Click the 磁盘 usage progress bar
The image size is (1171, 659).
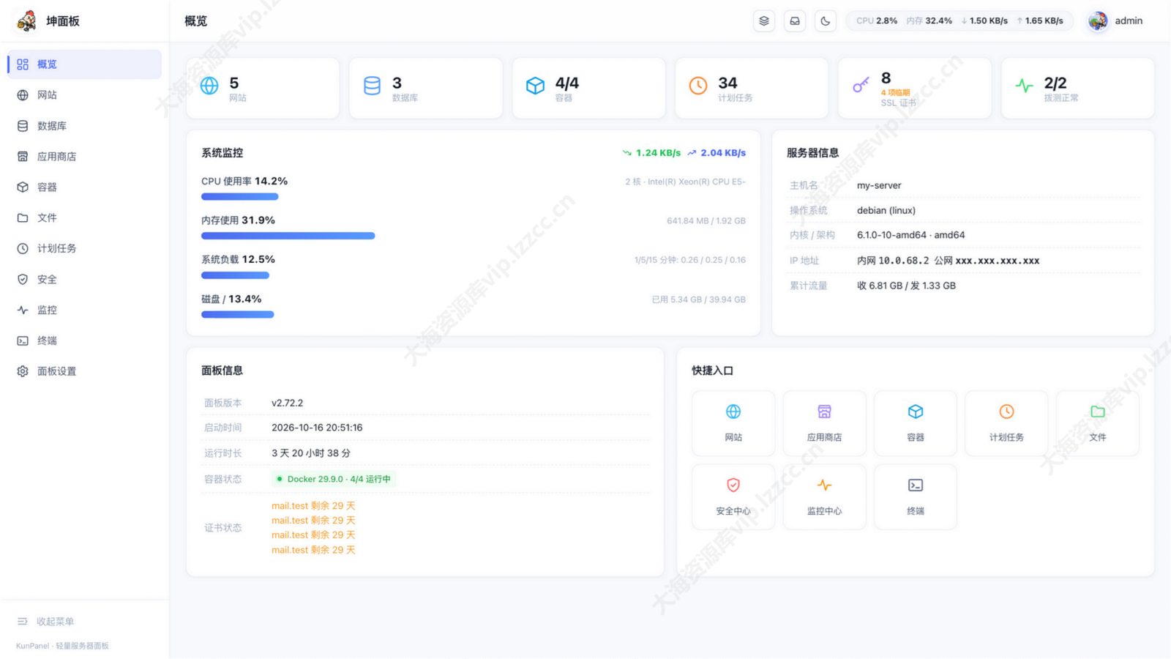point(238,315)
